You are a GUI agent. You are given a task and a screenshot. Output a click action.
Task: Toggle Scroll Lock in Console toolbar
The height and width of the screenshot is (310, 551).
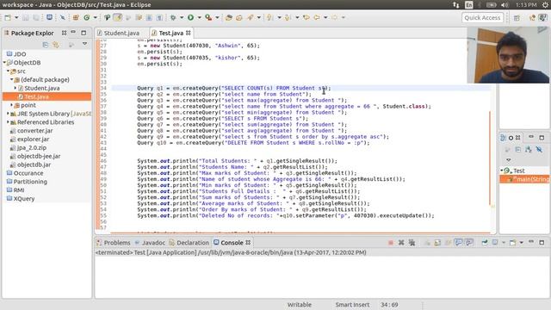click(x=437, y=243)
